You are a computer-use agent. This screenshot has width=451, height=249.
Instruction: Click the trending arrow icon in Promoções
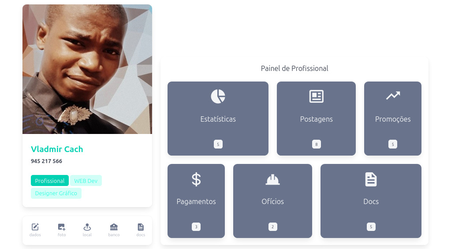pyautogui.click(x=393, y=96)
